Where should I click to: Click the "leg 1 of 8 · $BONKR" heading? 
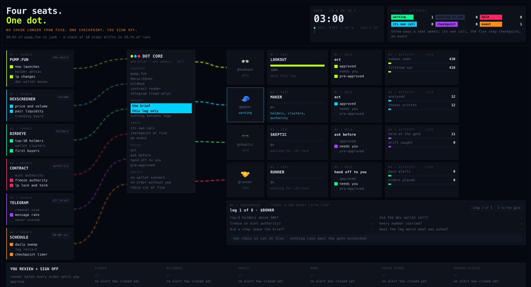click(x=252, y=210)
